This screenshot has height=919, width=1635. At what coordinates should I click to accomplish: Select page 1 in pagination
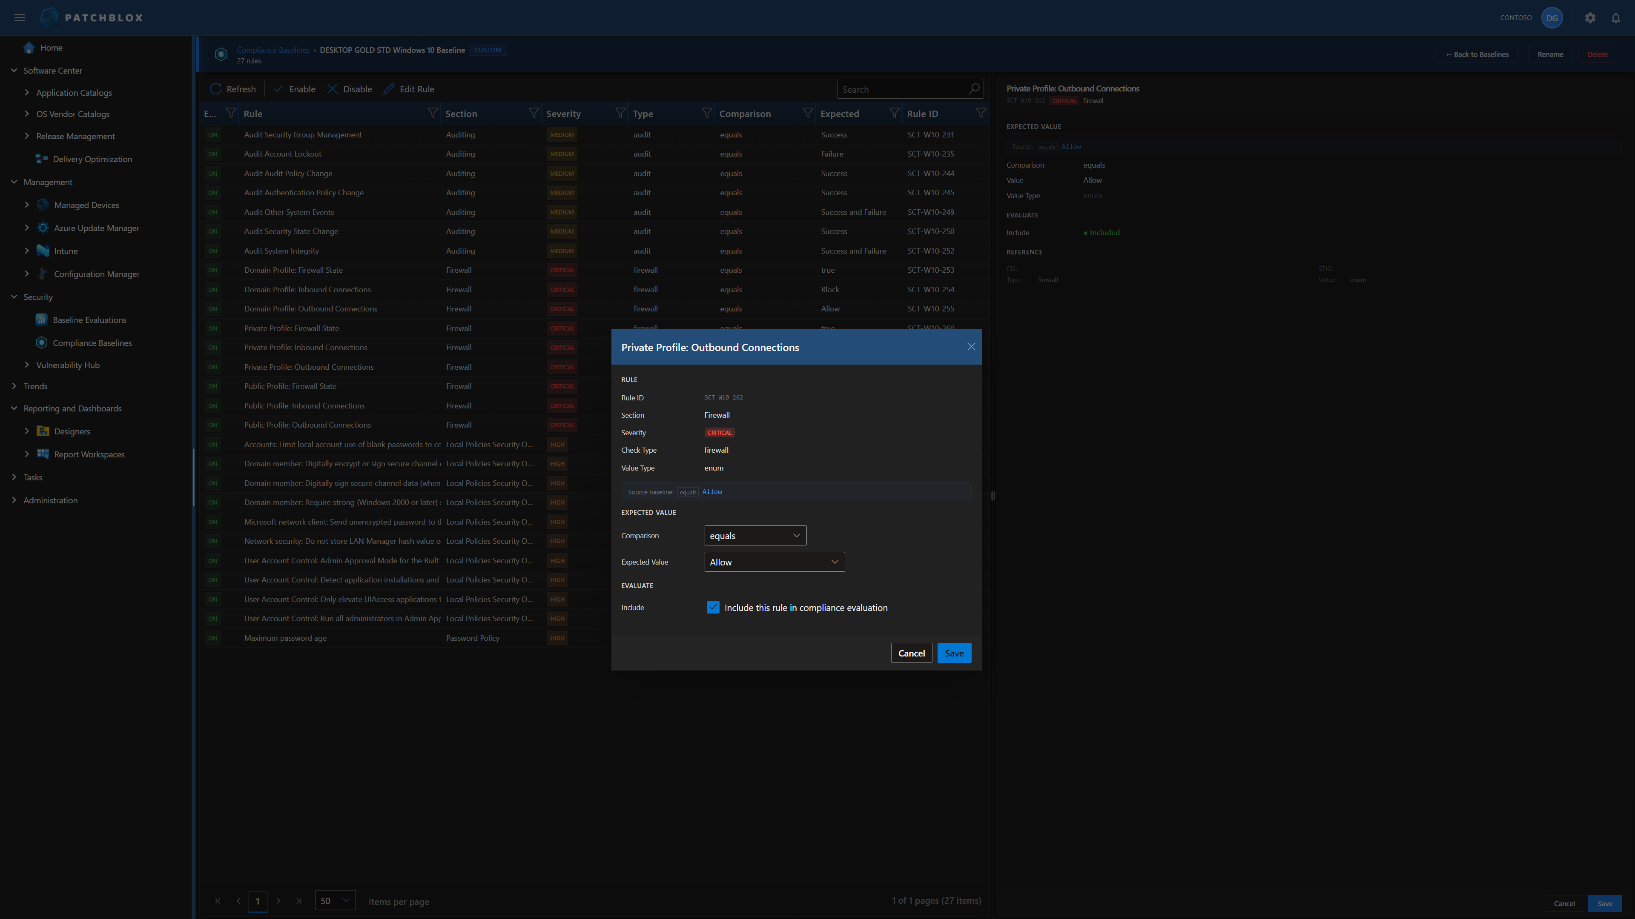(257, 901)
